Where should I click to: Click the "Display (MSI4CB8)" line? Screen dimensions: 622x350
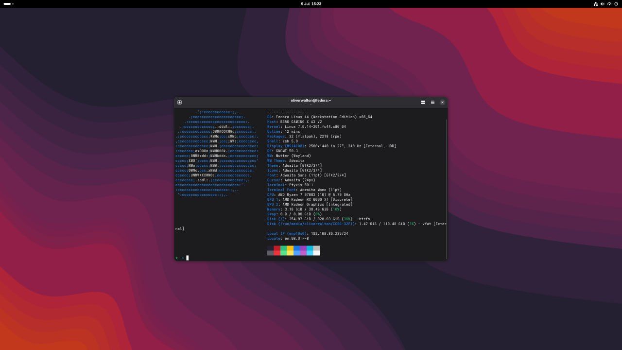pos(332,146)
